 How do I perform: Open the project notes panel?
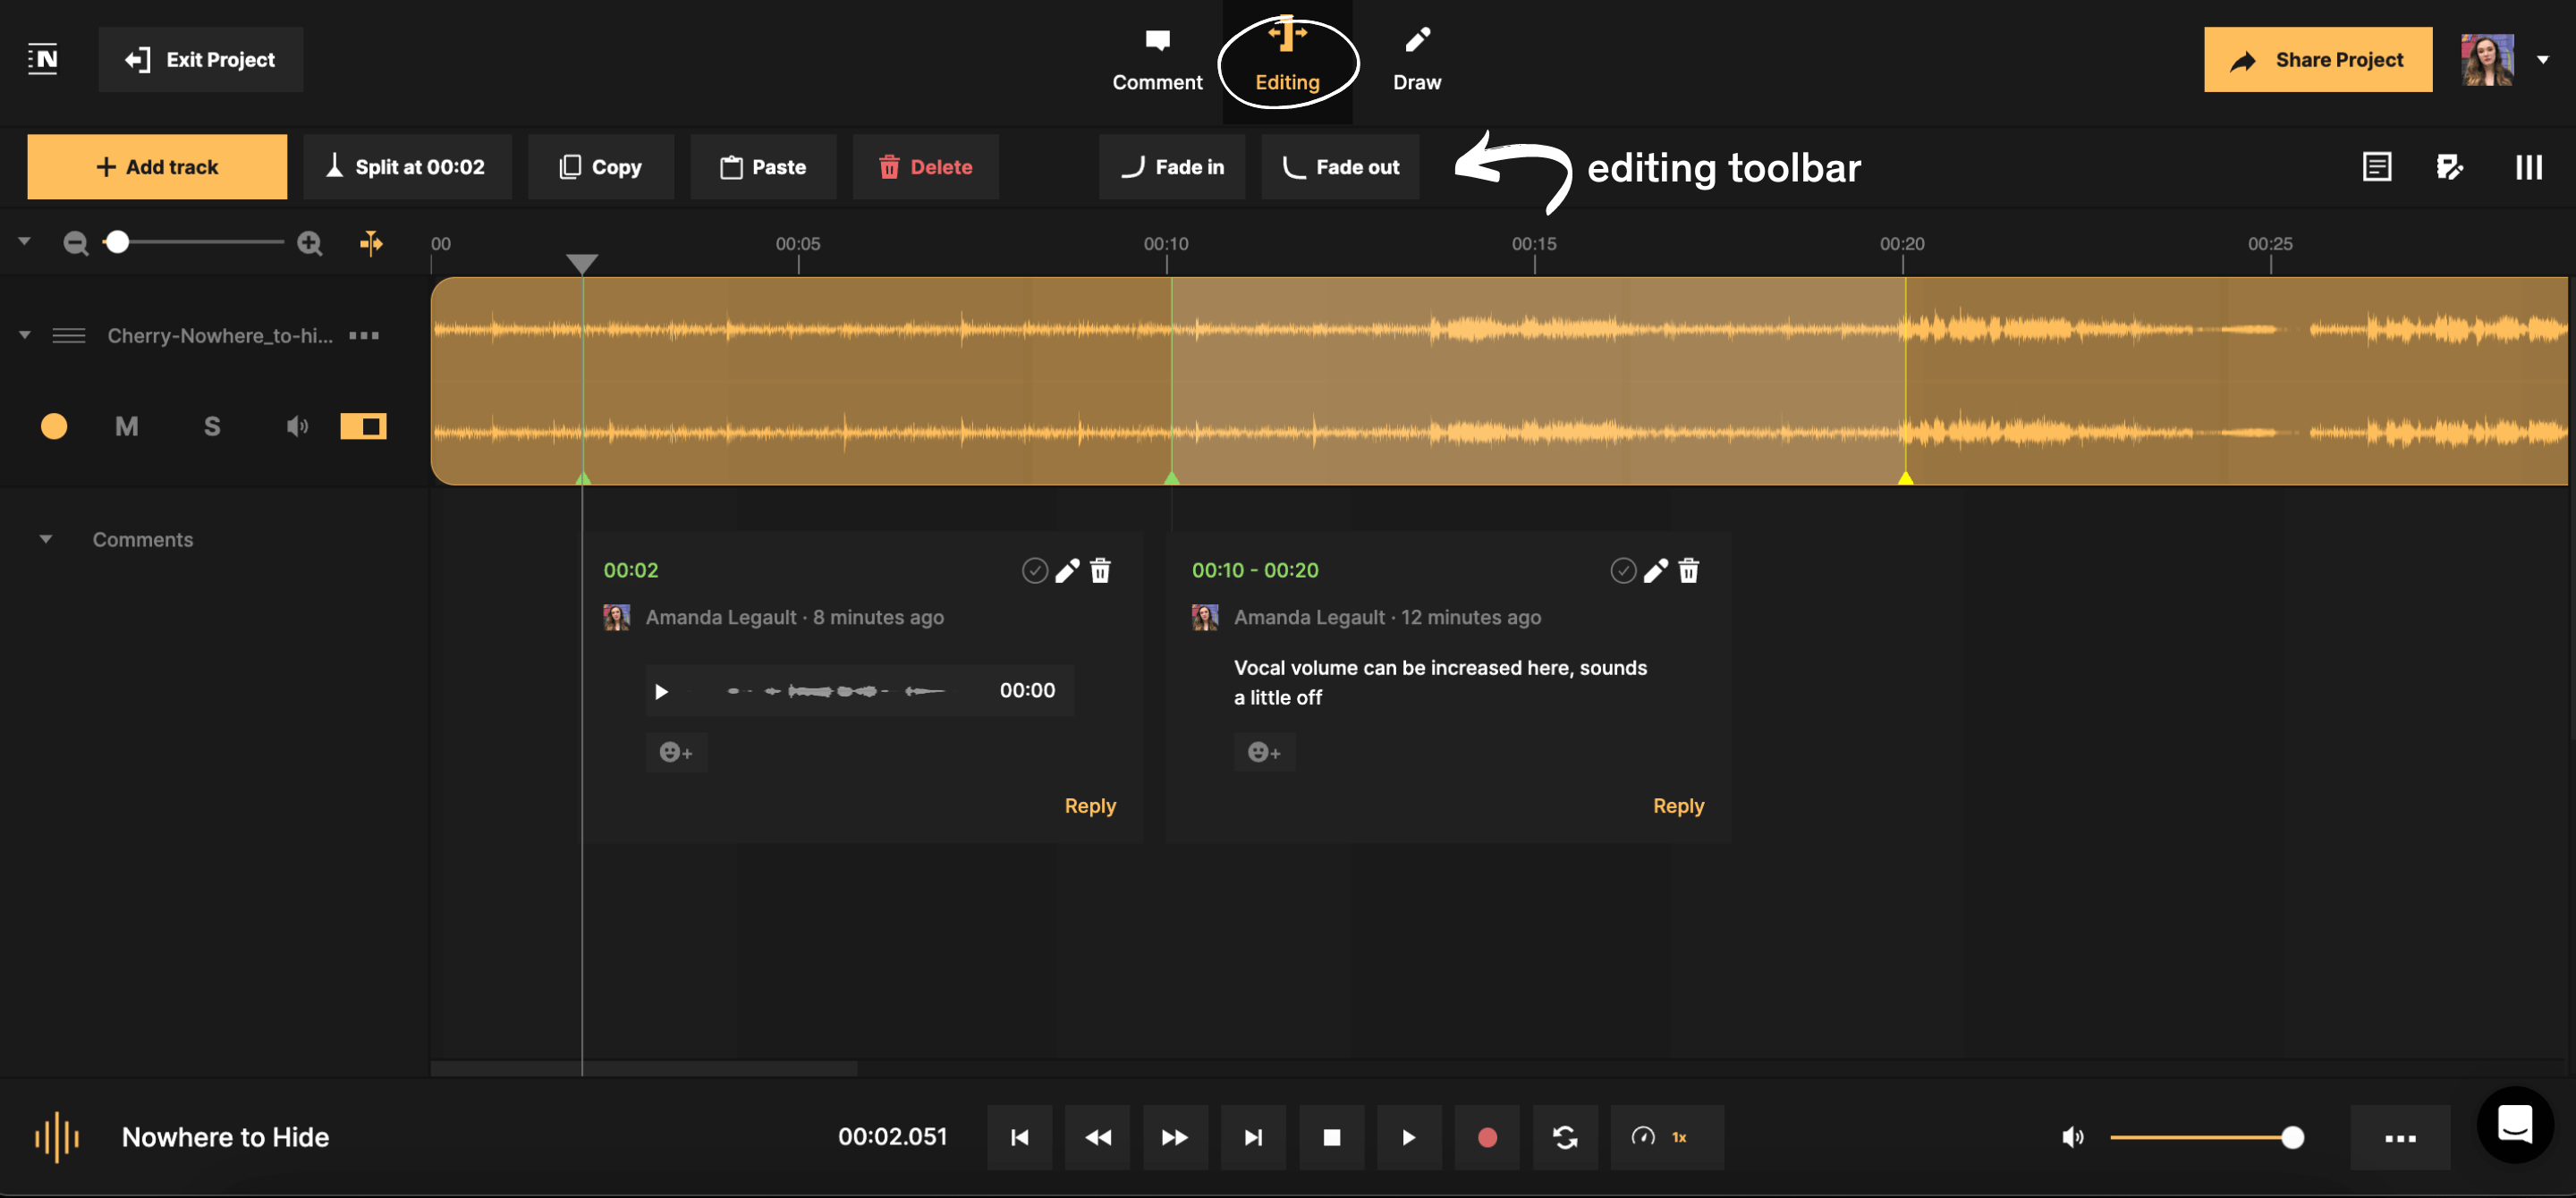point(2377,167)
